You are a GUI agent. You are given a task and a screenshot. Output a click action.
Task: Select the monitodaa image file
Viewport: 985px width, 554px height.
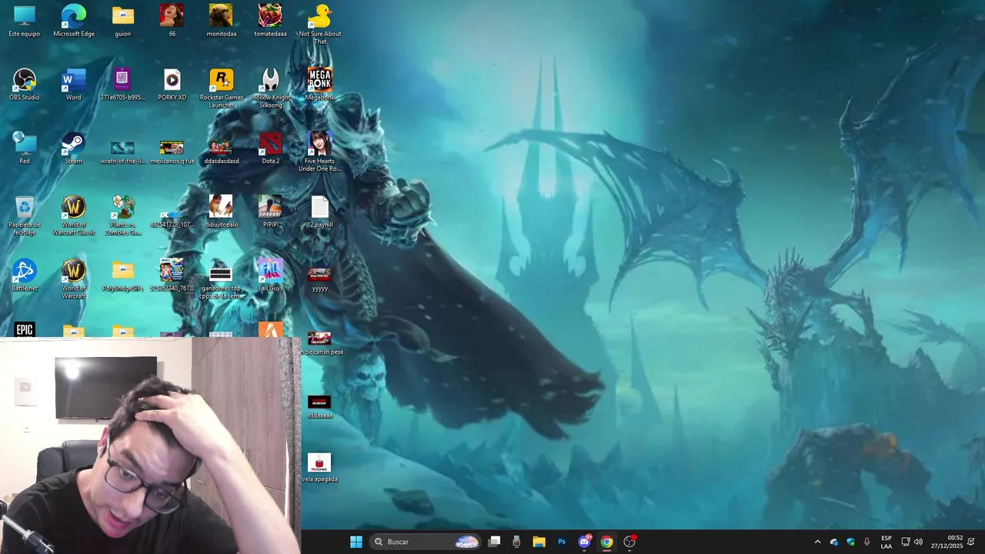[x=221, y=21]
